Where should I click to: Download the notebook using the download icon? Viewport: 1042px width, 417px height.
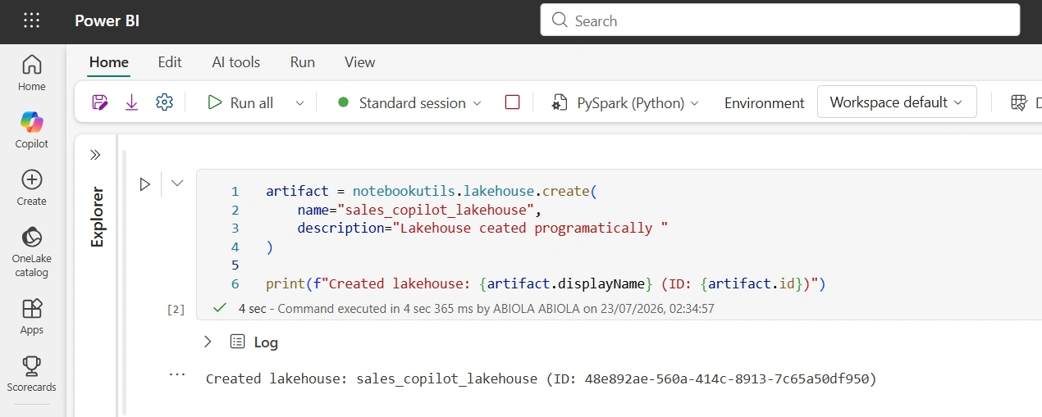[131, 102]
